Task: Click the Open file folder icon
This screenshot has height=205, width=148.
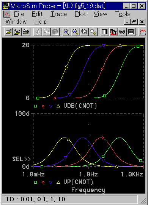Action: (9, 32)
